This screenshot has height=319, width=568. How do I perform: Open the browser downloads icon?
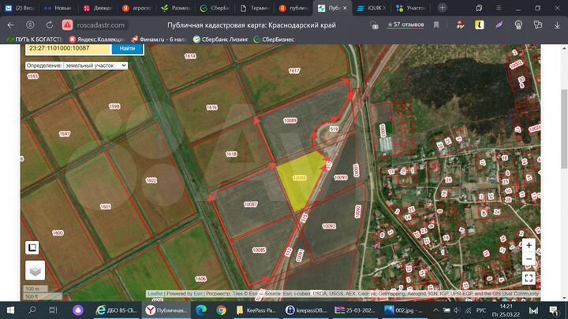(x=555, y=24)
